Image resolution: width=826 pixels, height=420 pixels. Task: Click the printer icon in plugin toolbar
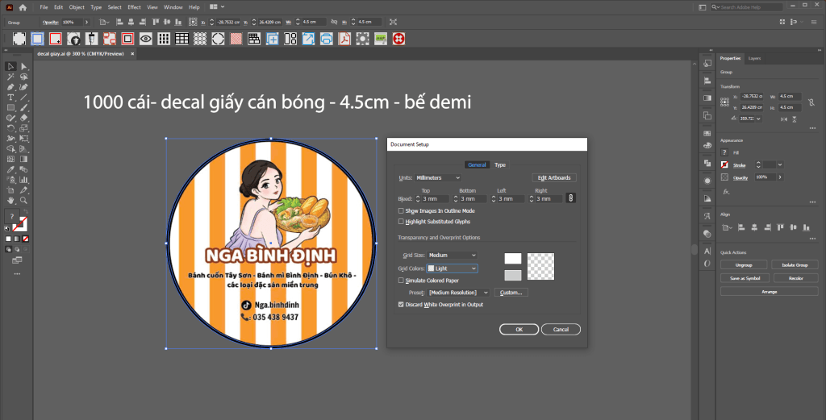327,39
